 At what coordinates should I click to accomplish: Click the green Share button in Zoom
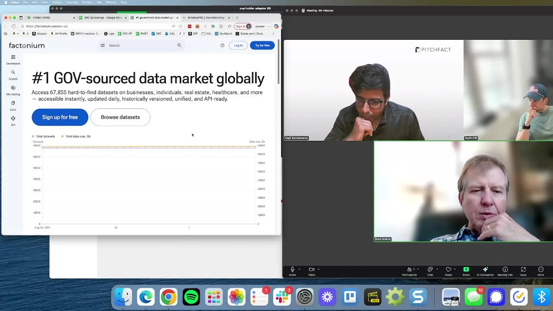pos(466,271)
